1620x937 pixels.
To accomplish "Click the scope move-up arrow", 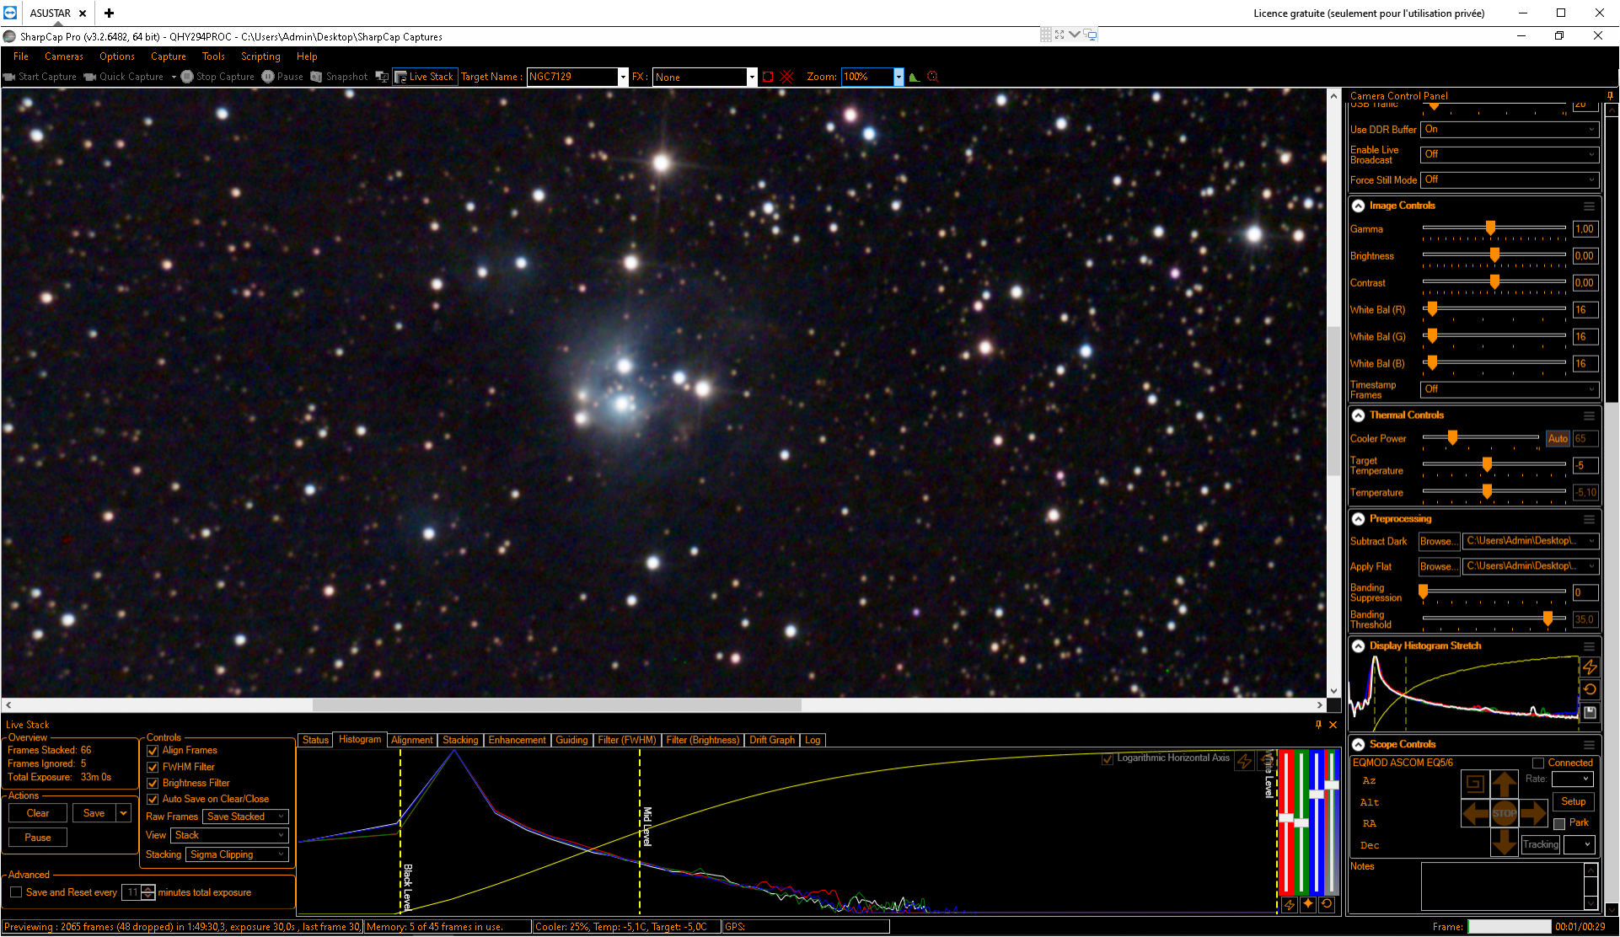I will click(1505, 784).
